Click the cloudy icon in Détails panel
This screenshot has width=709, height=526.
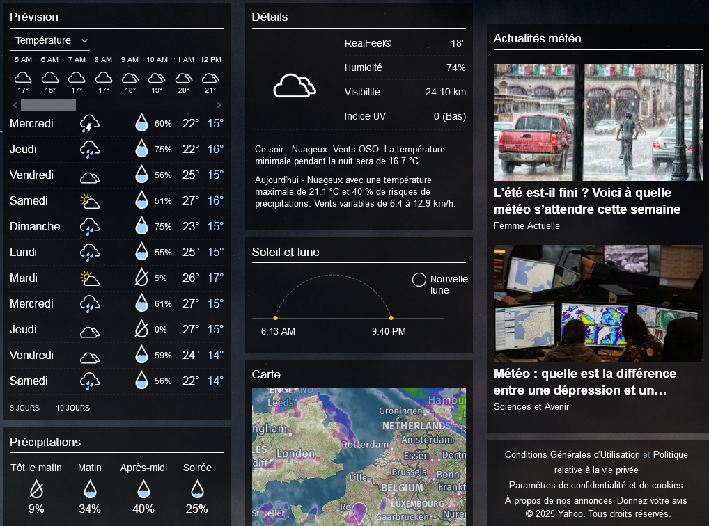pos(294,86)
